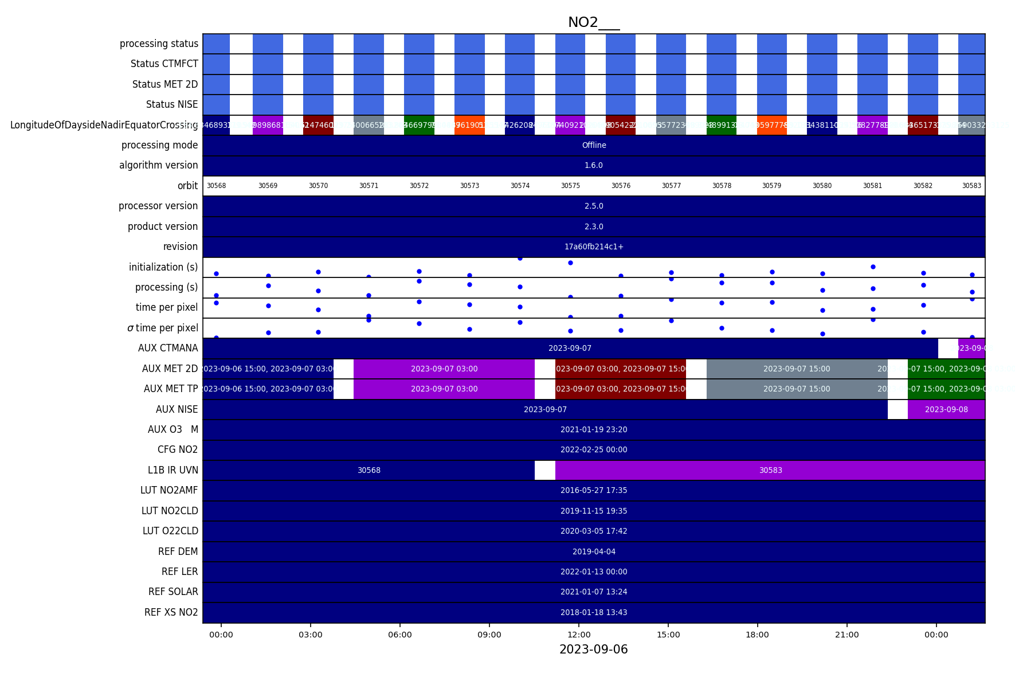Click the purple 2023-09-07 03:00 AUX MET TP segment
1015x677 pixels.
tap(444, 389)
